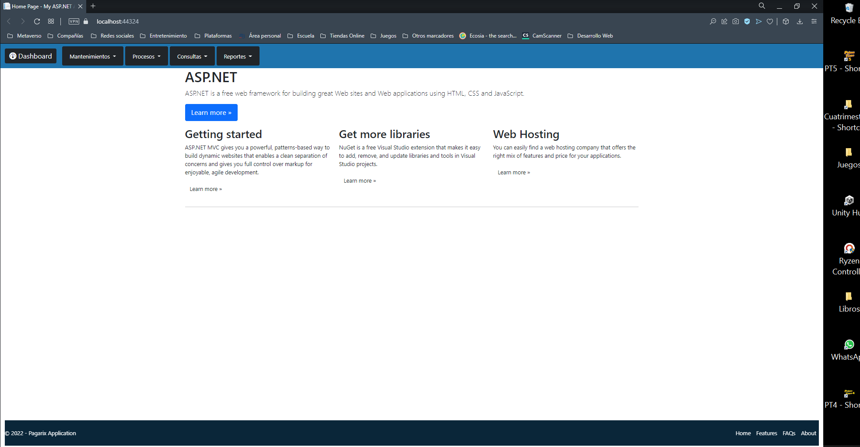
Task: Open My Flow with the paper-plane icon
Action: pyautogui.click(x=758, y=21)
